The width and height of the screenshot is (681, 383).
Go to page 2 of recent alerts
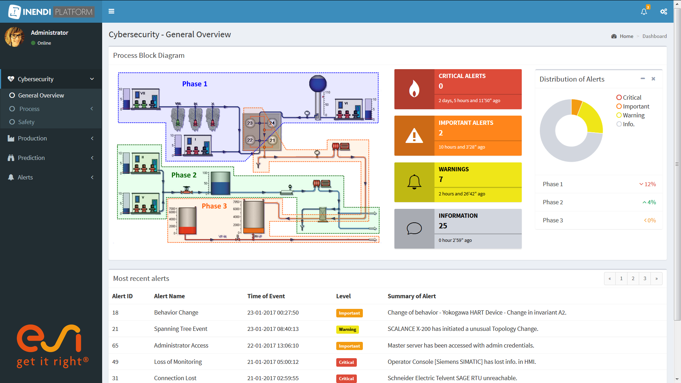633,278
